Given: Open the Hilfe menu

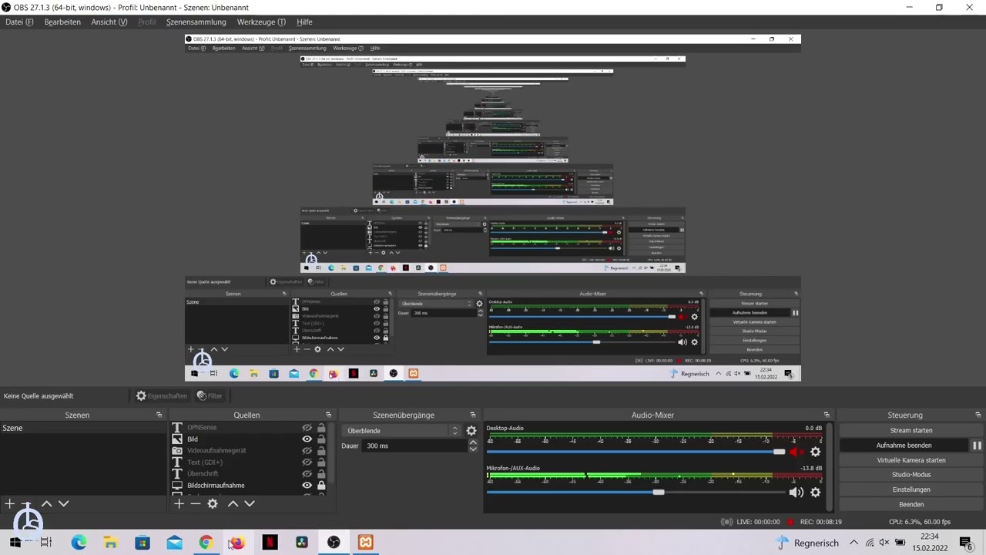Looking at the screenshot, I should (x=304, y=22).
